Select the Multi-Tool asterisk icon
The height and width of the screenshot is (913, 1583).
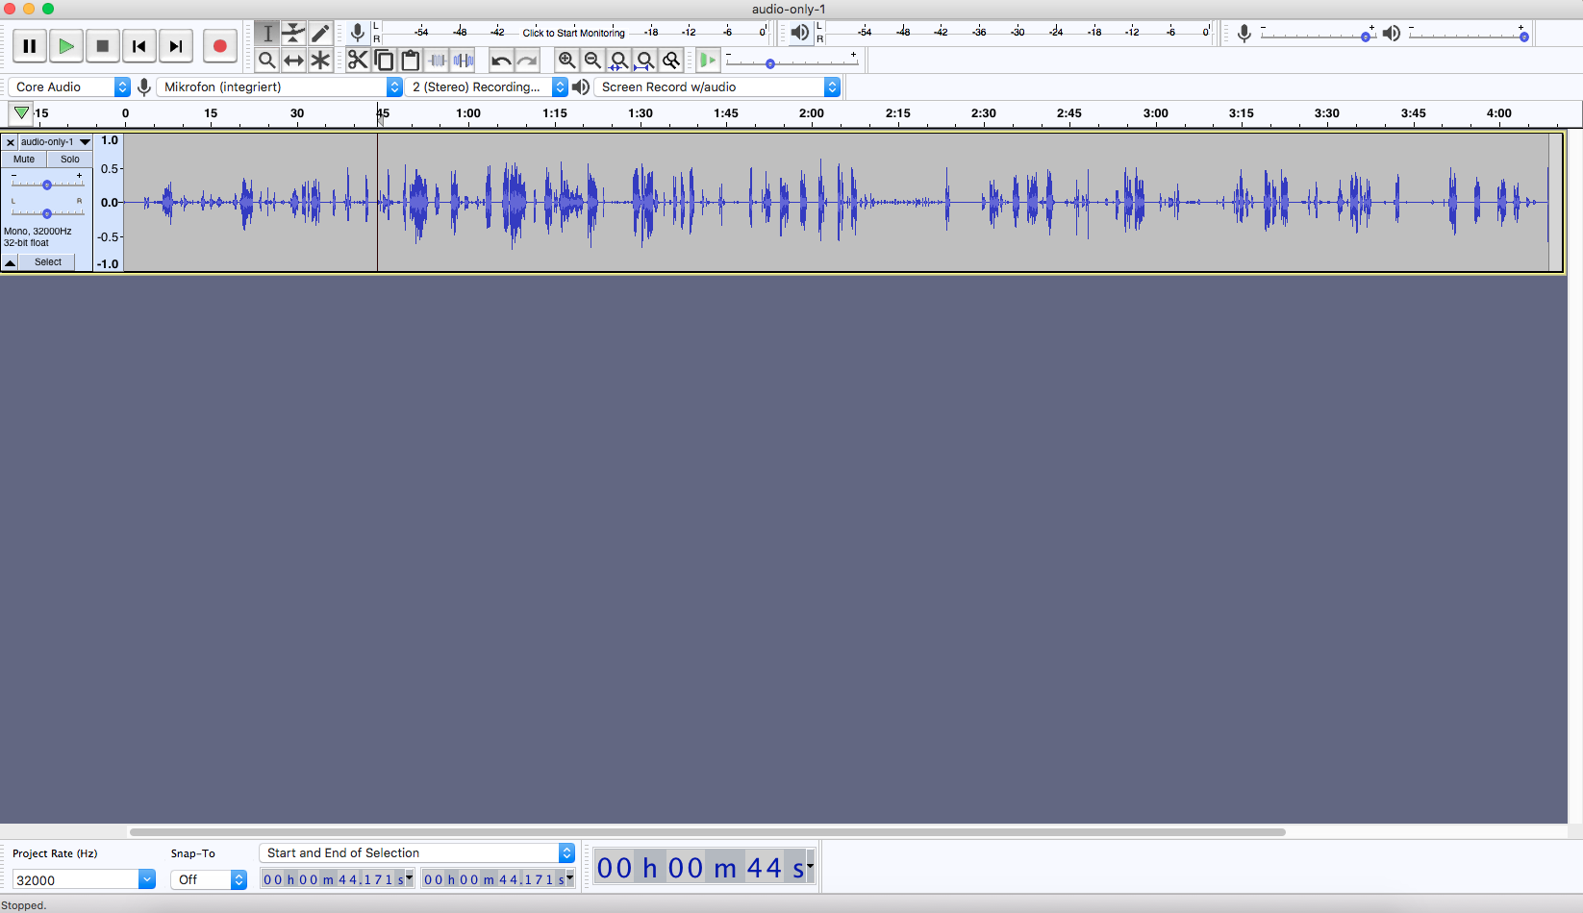(x=320, y=60)
